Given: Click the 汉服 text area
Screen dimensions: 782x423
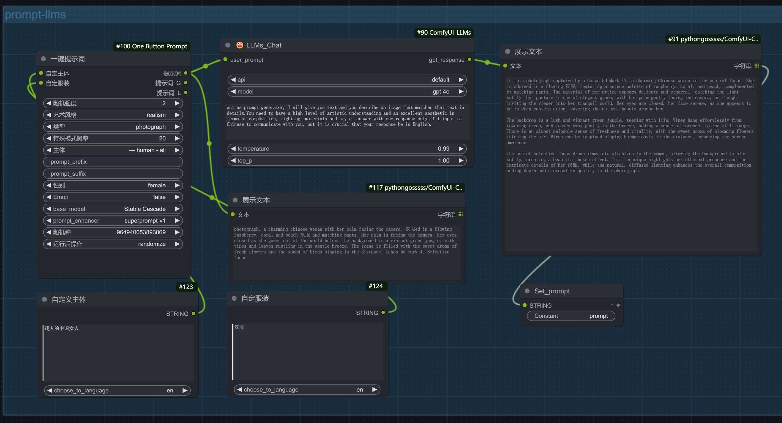Looking at the screenshot, I should point(308,352).
